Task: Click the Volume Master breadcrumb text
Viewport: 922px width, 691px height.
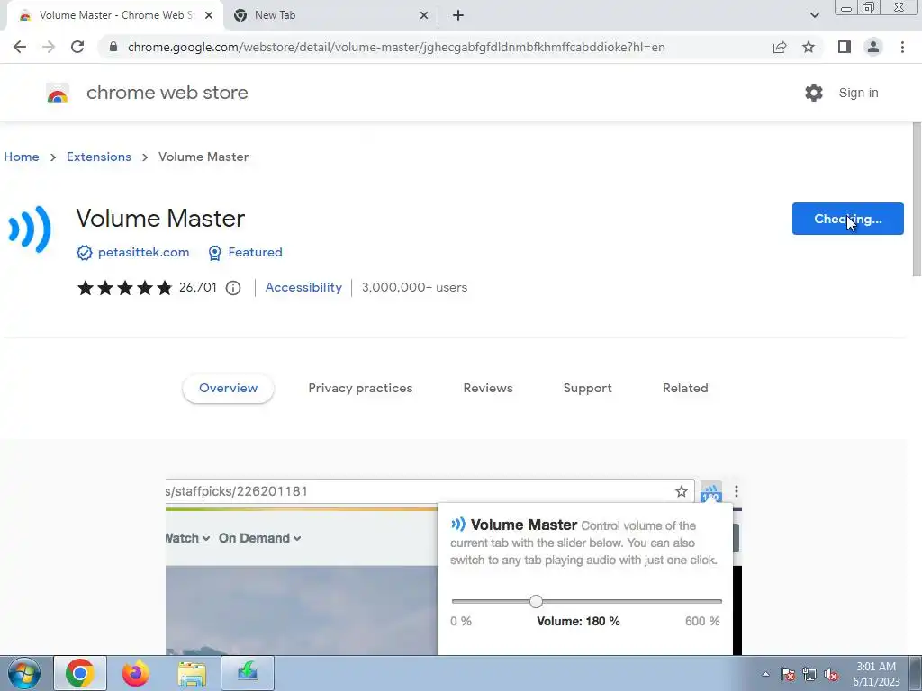Action: tap(203, 157)
